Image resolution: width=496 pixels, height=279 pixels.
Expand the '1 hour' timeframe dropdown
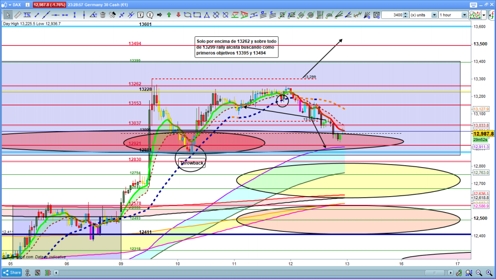coord(465,15)
